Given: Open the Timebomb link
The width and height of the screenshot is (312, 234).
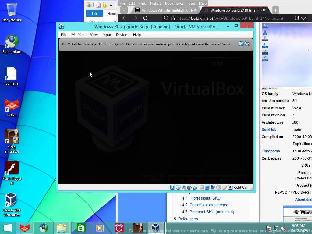Looking at the screenshot, I should (x=271, y=151).
